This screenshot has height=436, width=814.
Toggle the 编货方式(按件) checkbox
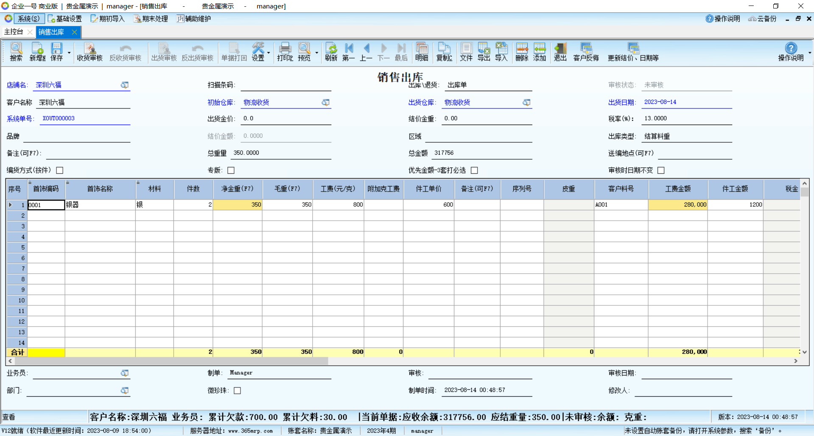pyautogui.click(x=60, y=170)
